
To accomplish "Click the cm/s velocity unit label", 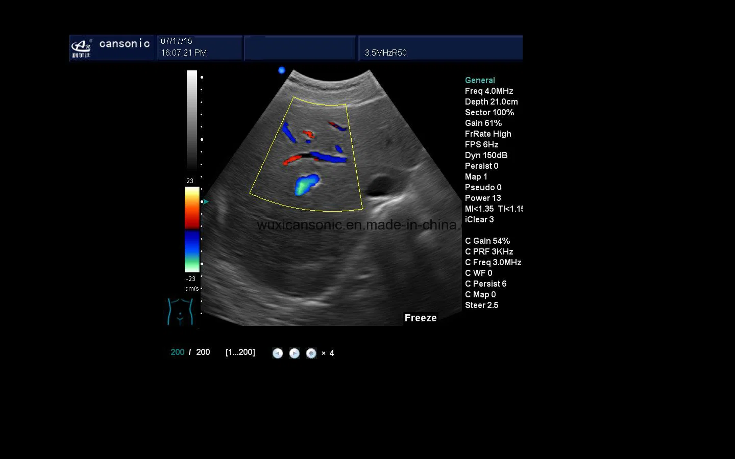I will (192, 289).
